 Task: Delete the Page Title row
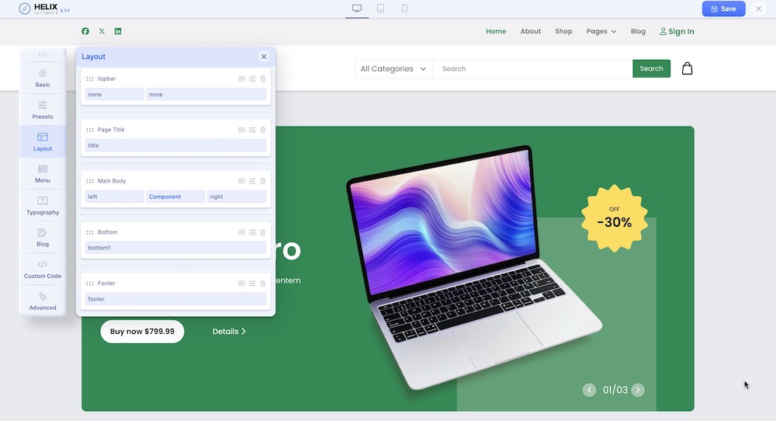coord(263,130)
